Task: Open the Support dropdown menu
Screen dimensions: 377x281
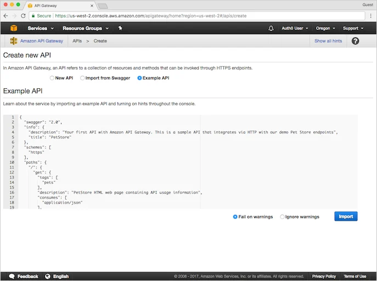Action: pyautogui.click(x=353, y=29)
